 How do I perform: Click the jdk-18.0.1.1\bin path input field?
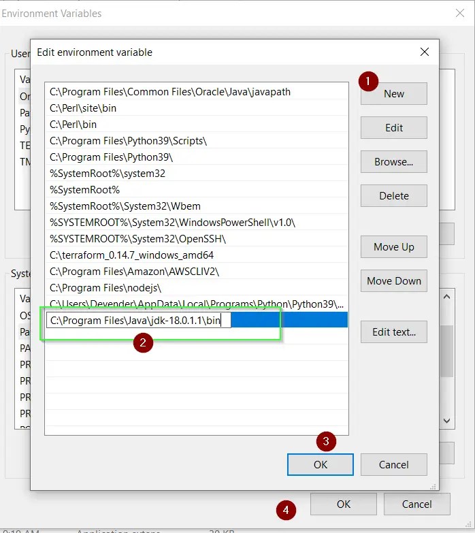pyautogui.click(x=138, y=320)
